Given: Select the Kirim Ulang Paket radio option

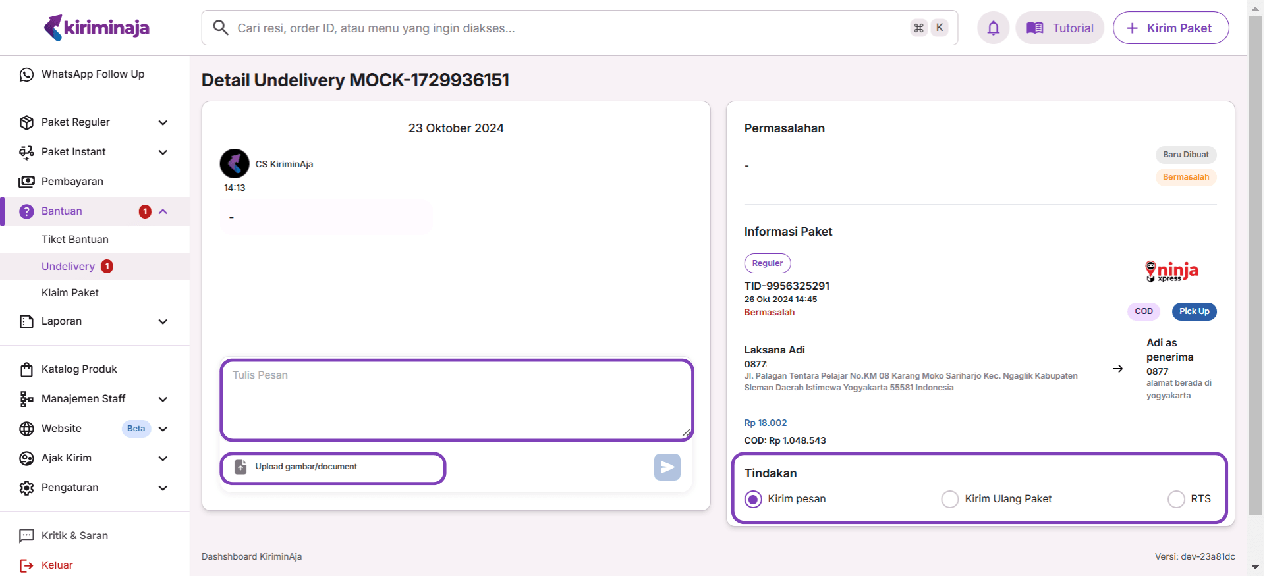Looking at the screenshot, I should click(x=949, y=499).
